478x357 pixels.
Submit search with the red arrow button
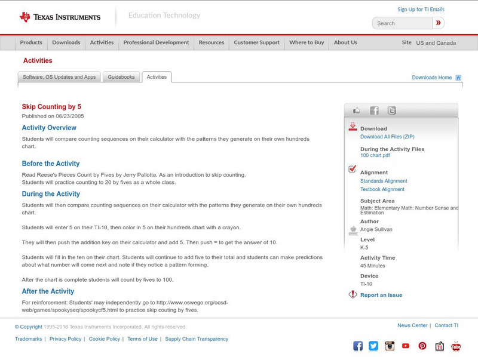pos(439,23)
